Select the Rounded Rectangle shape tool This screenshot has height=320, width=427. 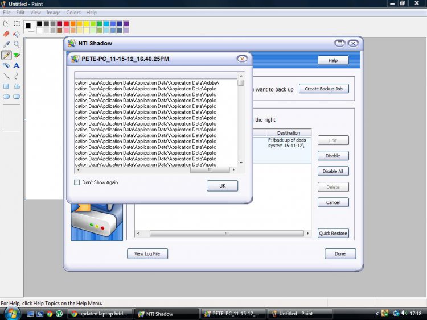pos(17,97)
